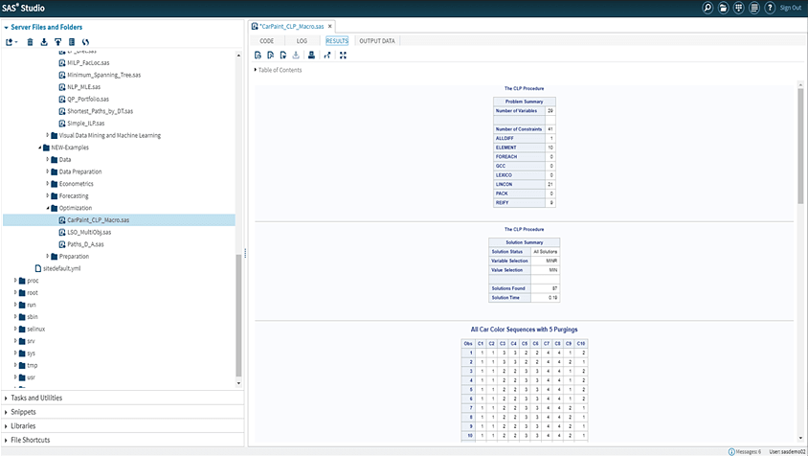Select the proc folder
This screenshot has height=456, width=808.
pyautogui.click(x=33, y=281)
